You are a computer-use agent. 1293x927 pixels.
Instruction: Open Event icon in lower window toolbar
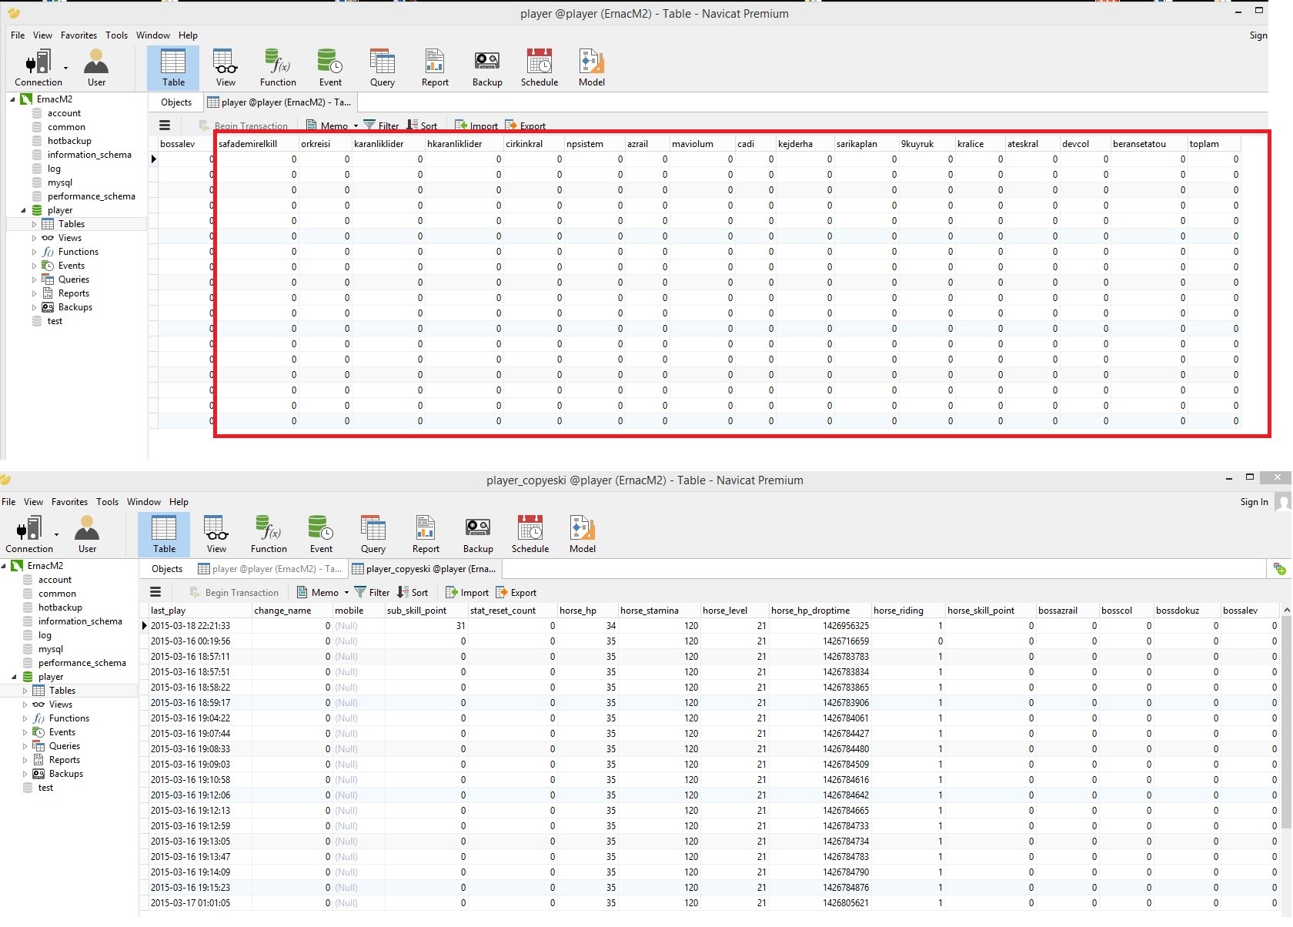(321, 534)
